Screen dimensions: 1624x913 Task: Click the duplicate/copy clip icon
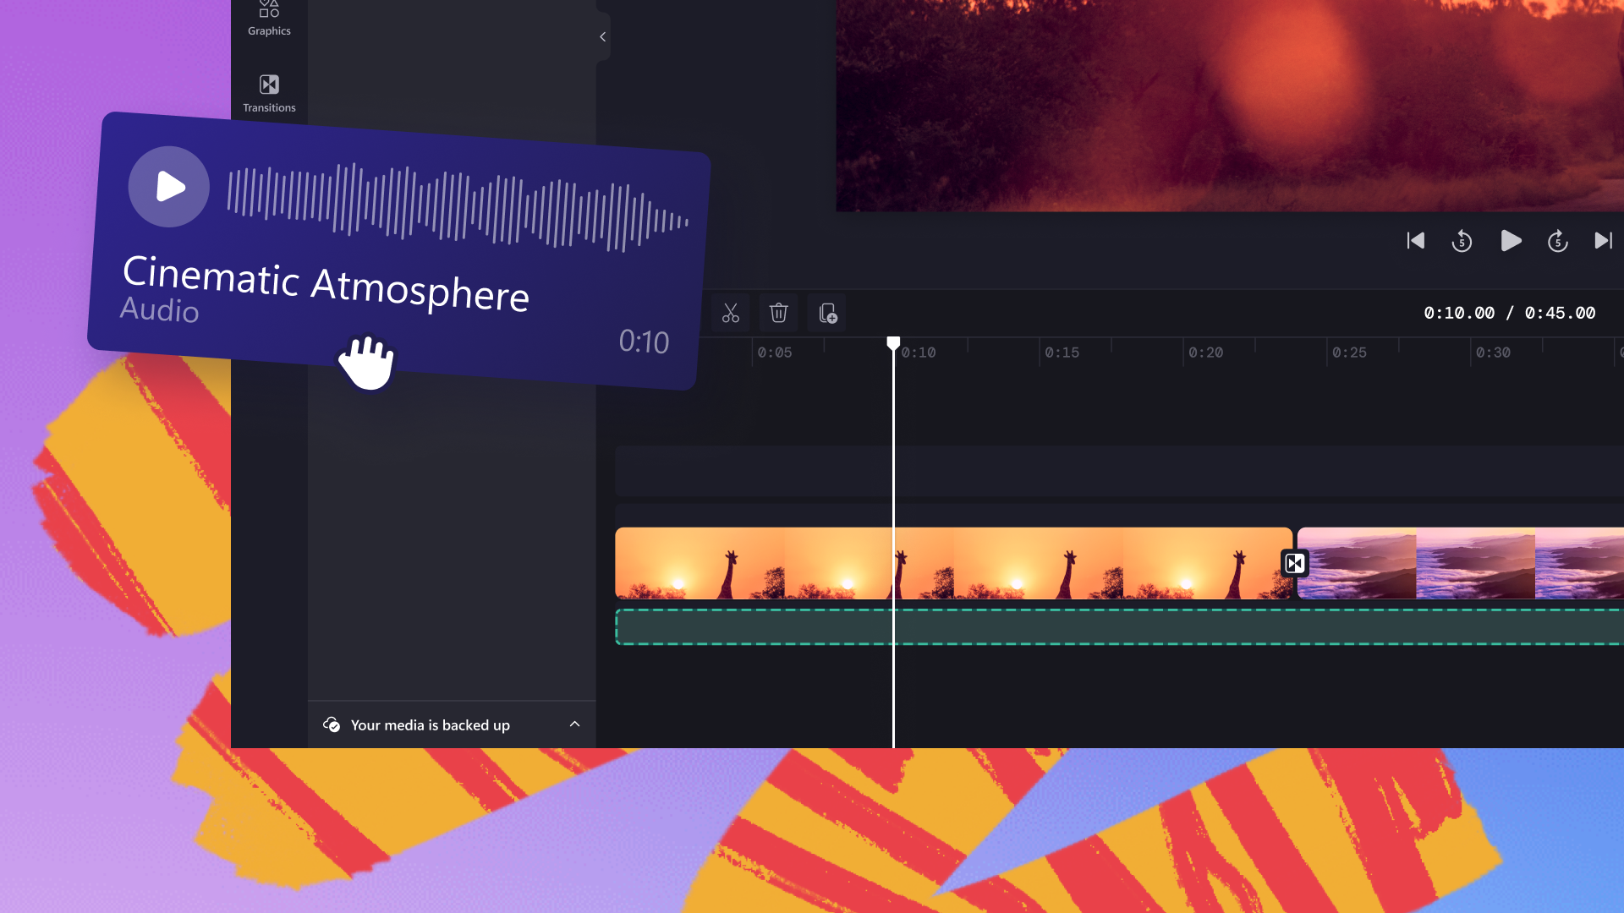tap(827, 314)
